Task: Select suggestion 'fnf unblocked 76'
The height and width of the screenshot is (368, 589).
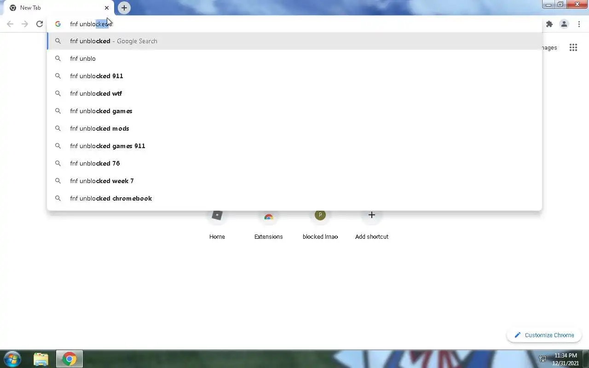Action: tap(294, 163)
